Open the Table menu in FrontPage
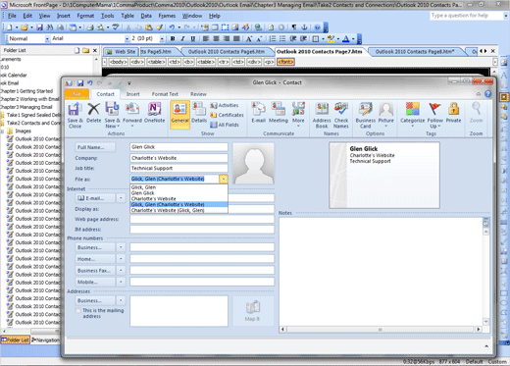This screenshot has width=510, height=366. point(127,16)
